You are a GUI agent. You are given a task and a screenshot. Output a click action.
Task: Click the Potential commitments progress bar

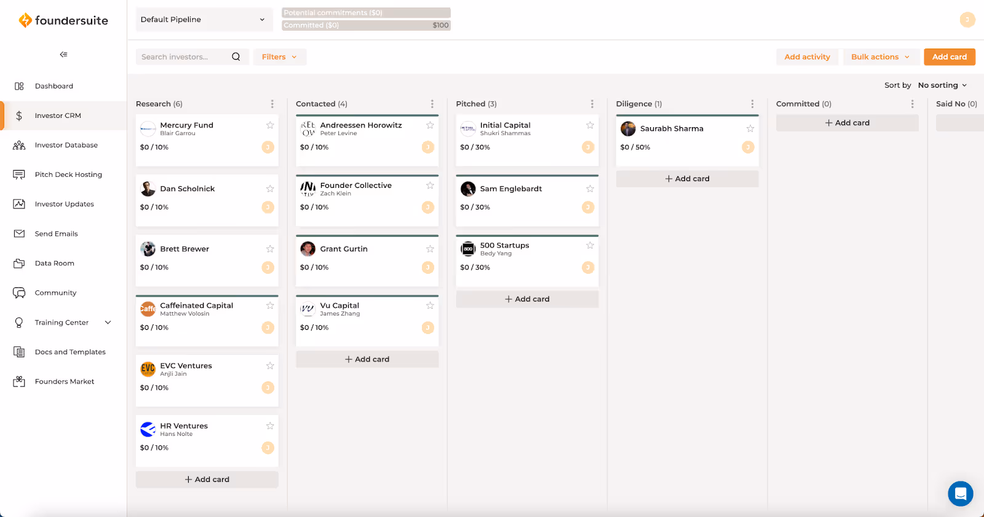pos(366,12)
